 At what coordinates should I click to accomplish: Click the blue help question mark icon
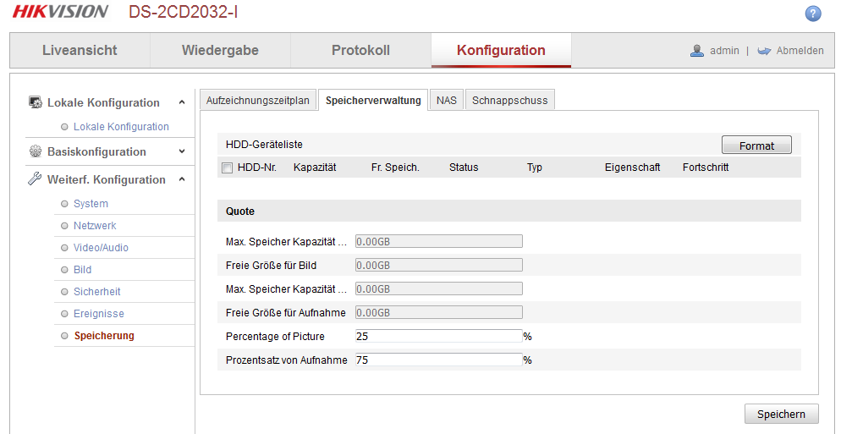click(x=813, y=14)
